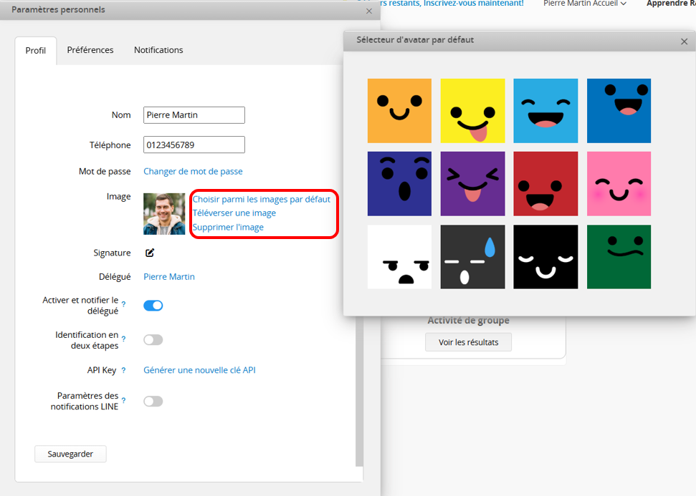Click the Nom input field

point(194,115)
